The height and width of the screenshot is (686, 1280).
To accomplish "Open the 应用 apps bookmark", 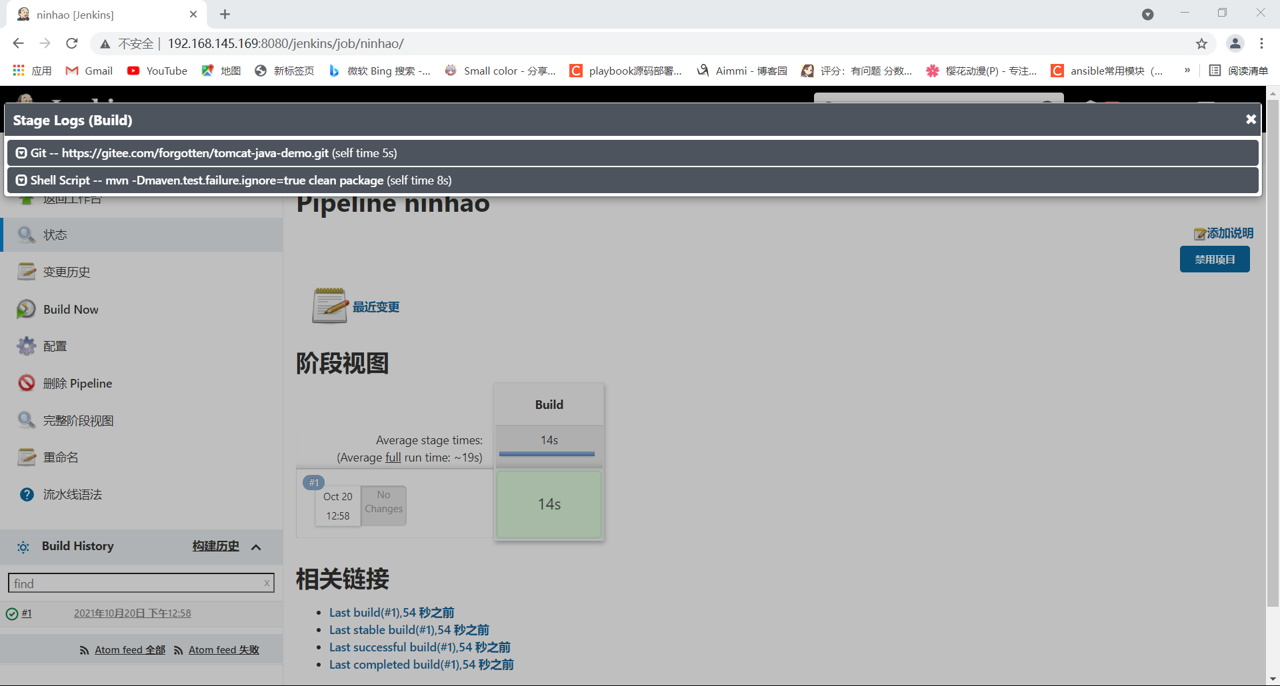I will click(32, 71).
